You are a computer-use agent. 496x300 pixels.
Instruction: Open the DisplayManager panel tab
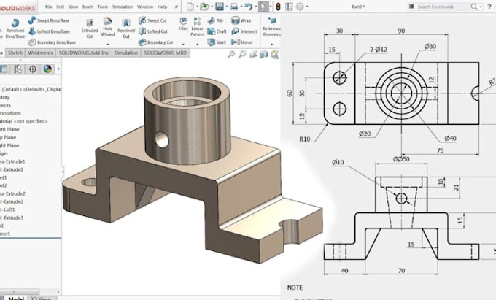point(47,69)
